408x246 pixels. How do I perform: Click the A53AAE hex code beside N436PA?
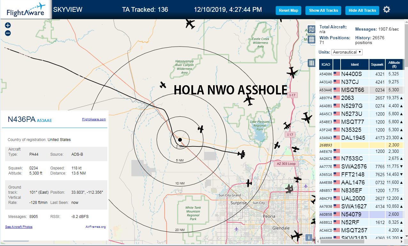click(x=44, y=121)
